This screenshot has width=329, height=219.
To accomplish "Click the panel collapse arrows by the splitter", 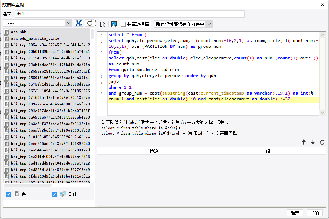I will pos(96,23).
